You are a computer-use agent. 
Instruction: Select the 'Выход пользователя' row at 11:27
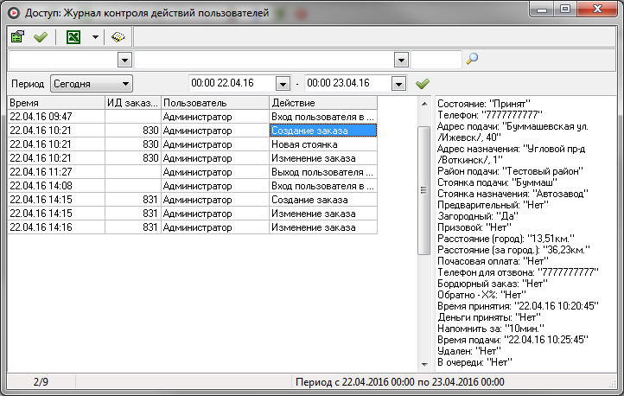click(322, 172)
